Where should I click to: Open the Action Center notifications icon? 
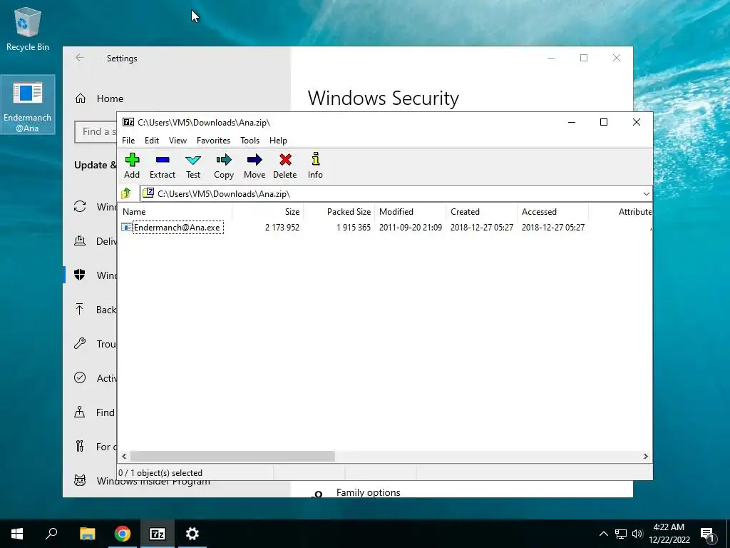tap(708, 534)
